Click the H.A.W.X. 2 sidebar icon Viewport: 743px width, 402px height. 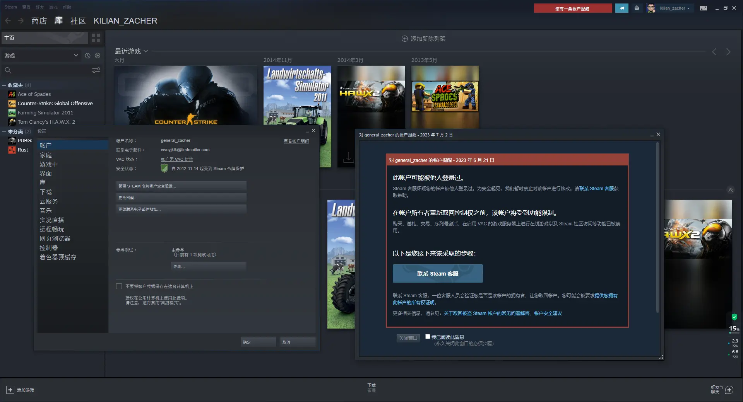coord(12,122)
